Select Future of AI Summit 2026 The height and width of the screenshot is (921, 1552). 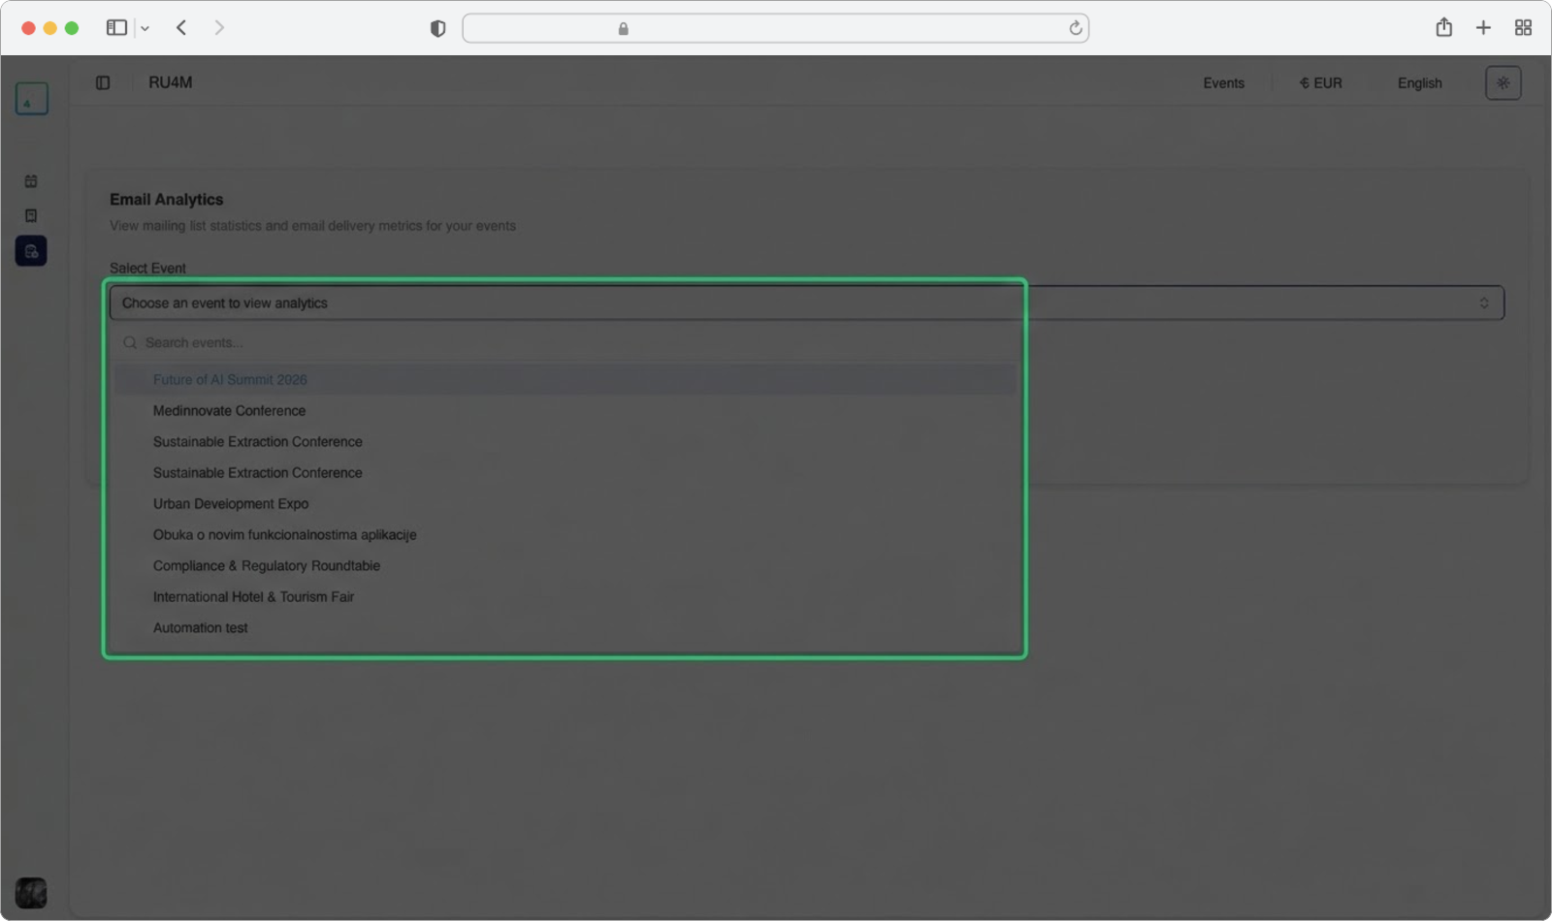point(230,380)
